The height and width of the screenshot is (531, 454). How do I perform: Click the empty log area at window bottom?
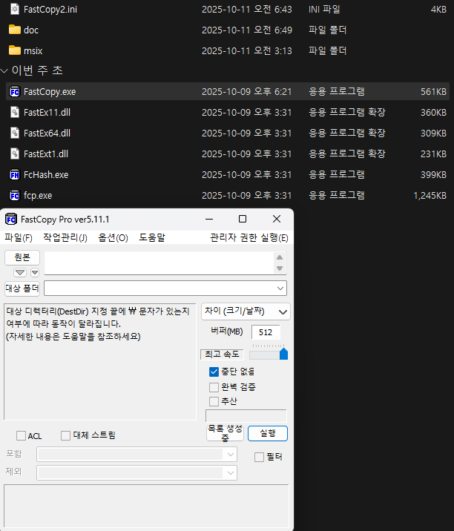pos(146,506)
